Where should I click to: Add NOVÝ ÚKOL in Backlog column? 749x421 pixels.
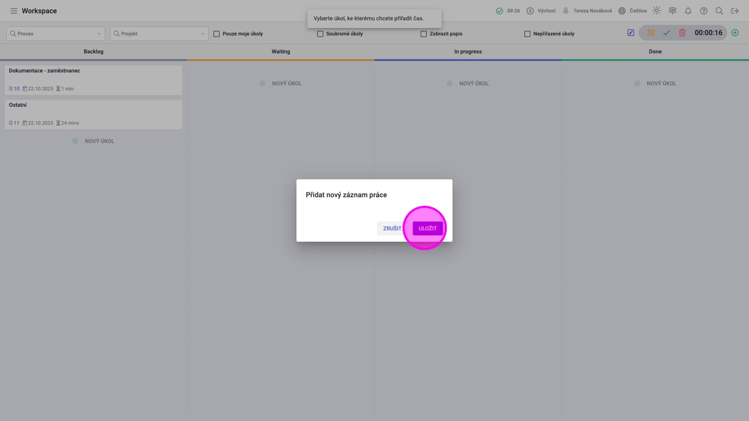pos(100,141)
